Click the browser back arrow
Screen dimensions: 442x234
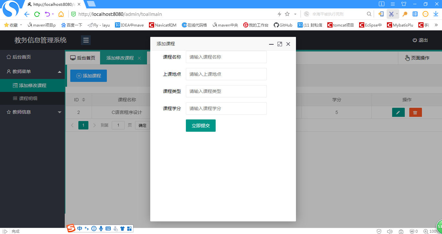[27, 14]
